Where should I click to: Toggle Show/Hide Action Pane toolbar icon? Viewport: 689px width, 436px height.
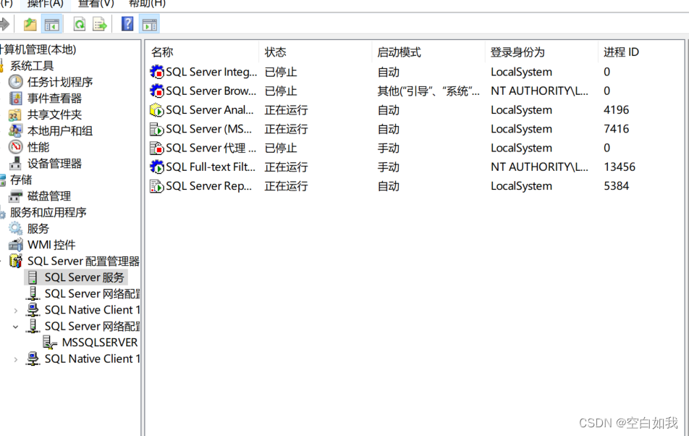(149, 24)
